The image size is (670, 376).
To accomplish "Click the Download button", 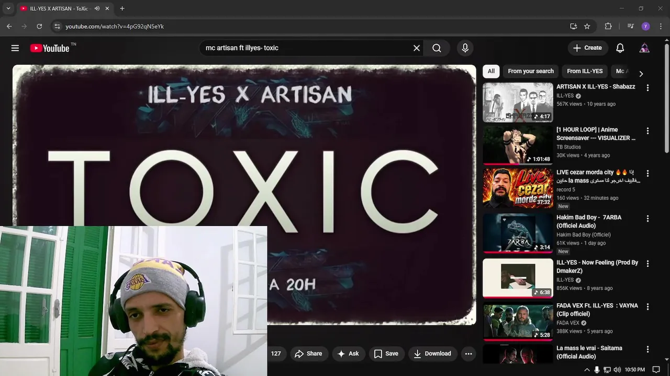I will pyautogui.click(x=432, y=354).
